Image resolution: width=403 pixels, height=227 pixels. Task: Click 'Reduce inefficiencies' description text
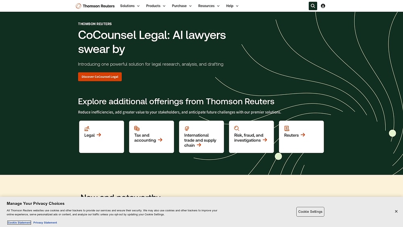[179, 112]
